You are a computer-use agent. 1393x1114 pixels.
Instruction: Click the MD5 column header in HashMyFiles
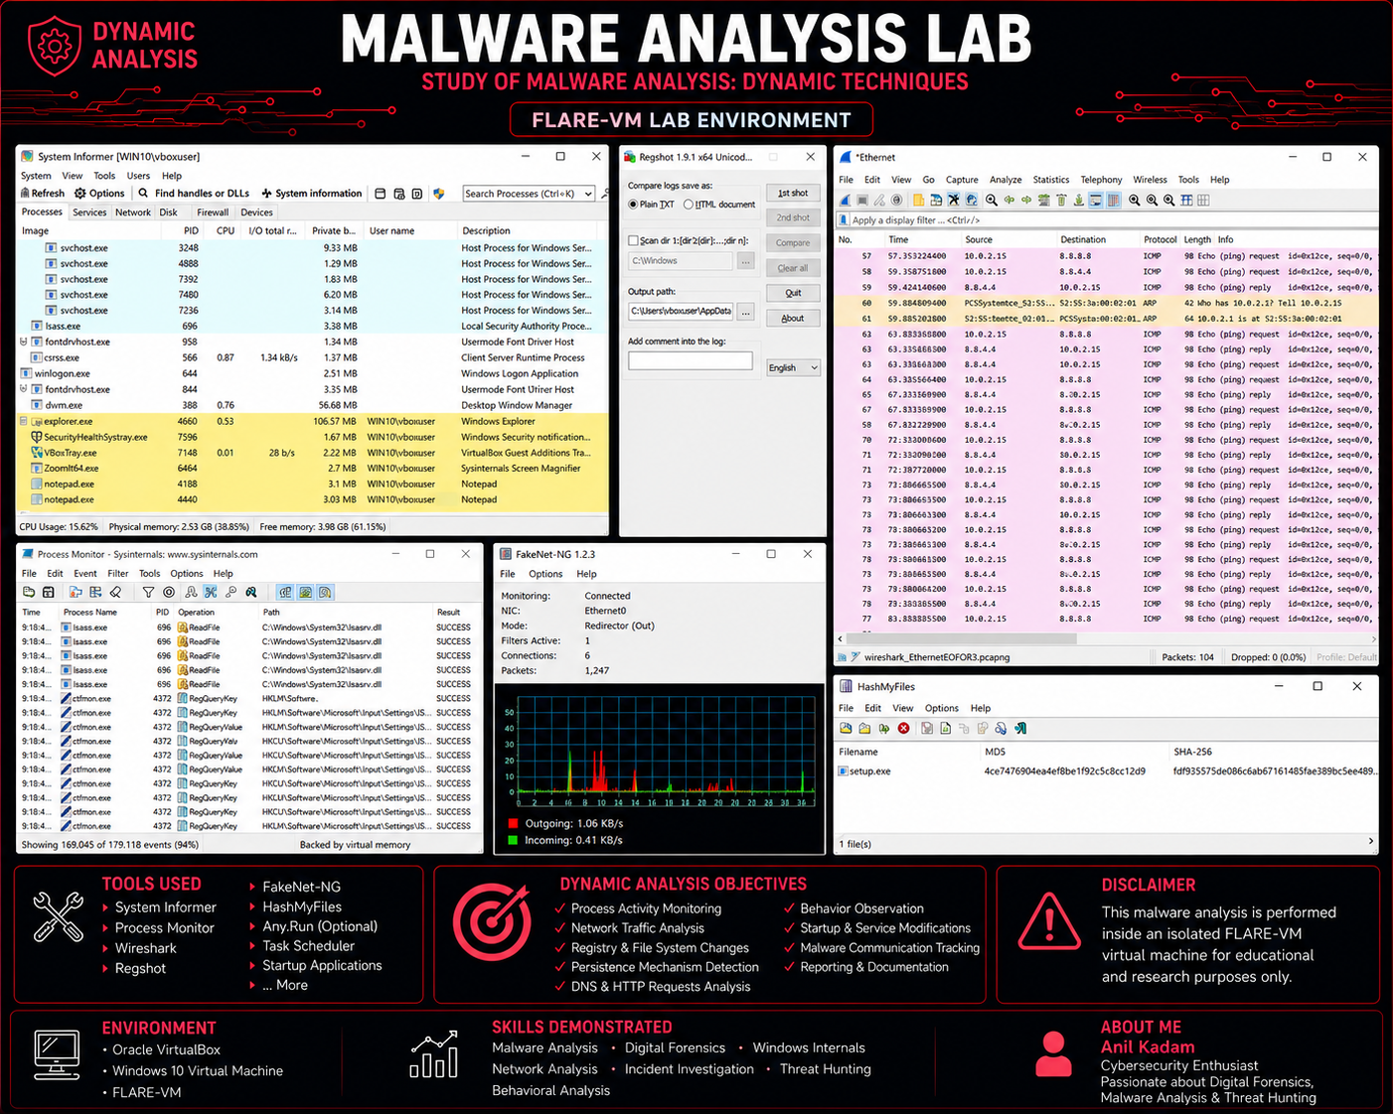click(x=995, y=752)
